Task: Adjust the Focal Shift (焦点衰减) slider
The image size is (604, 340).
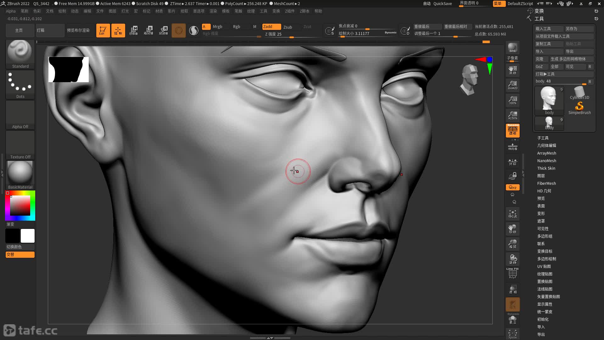Action: click(367, 26)
